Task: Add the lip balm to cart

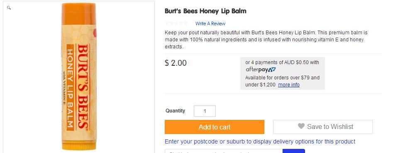Action: pyautogui.click(x=215, y=127)
